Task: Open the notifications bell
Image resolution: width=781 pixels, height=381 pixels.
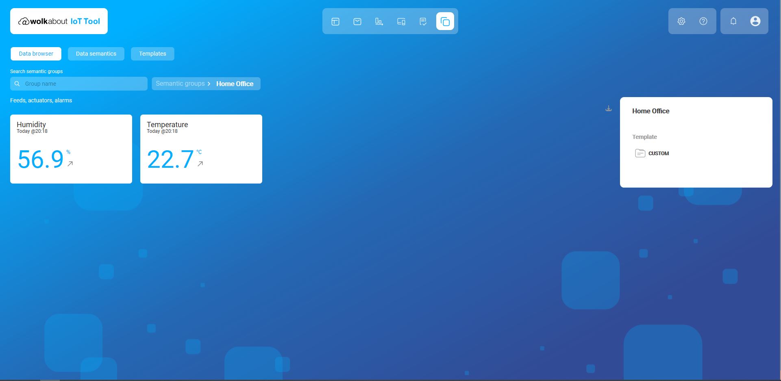Action: pos(733,21)
